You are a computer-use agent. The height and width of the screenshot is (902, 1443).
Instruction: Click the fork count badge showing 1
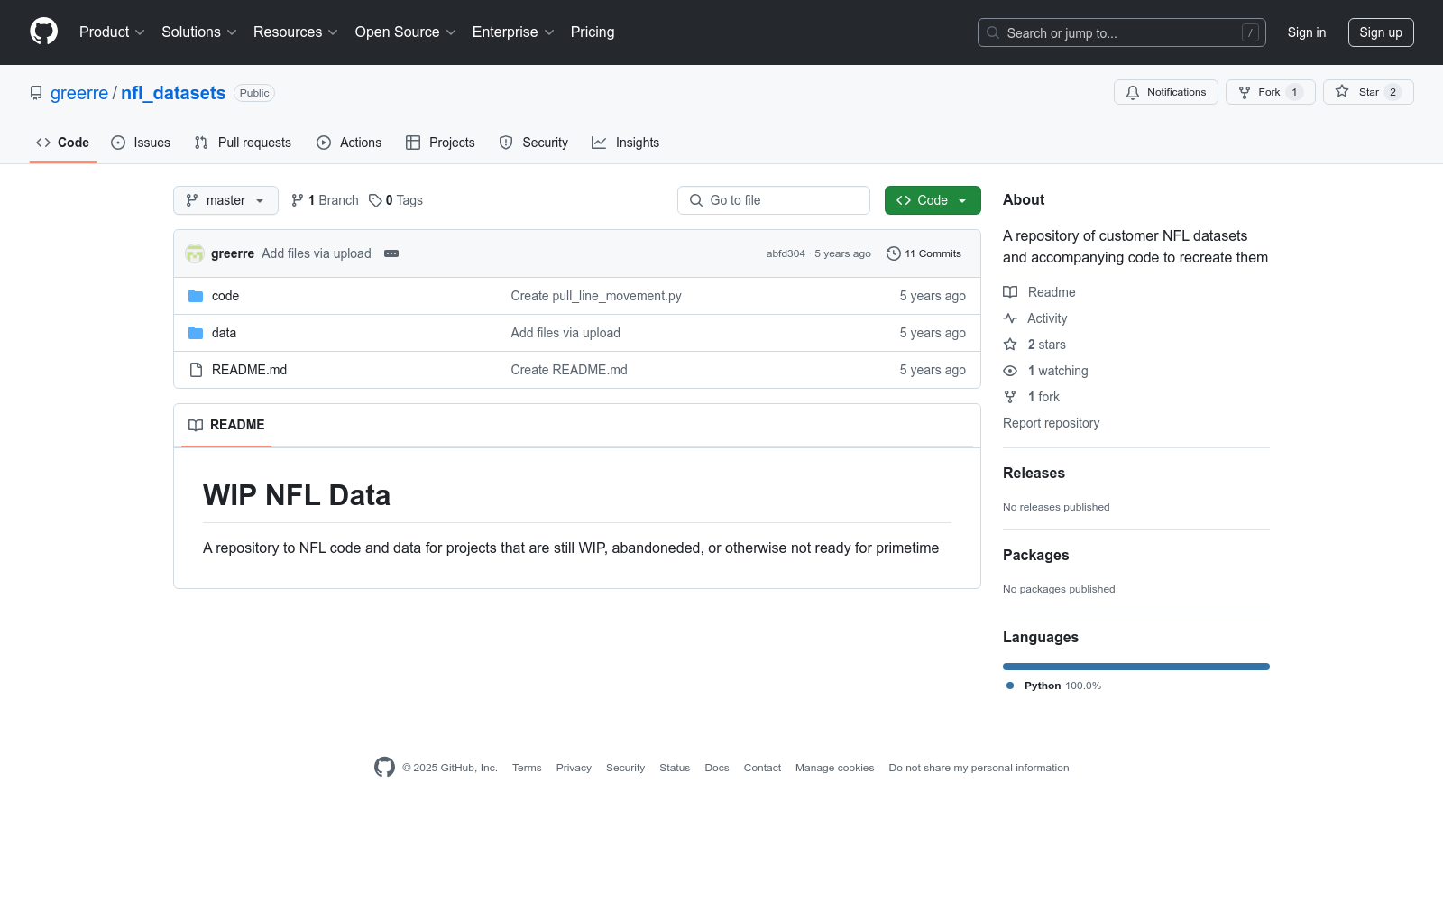tap(1294, 92)
